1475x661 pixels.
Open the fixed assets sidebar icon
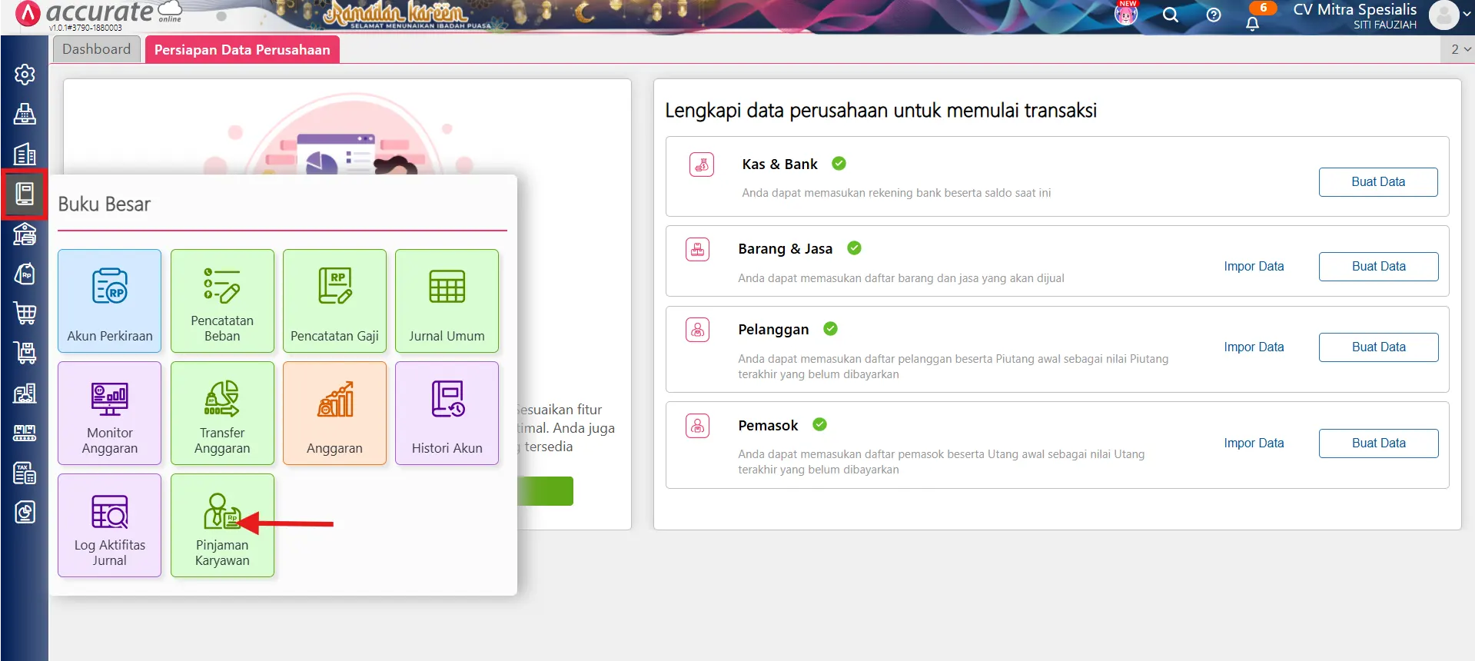(25, 393)
